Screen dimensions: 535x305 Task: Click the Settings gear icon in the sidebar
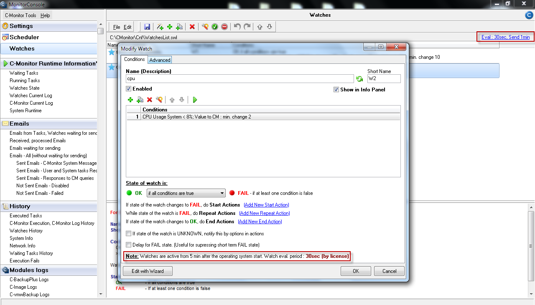[5, 26]
